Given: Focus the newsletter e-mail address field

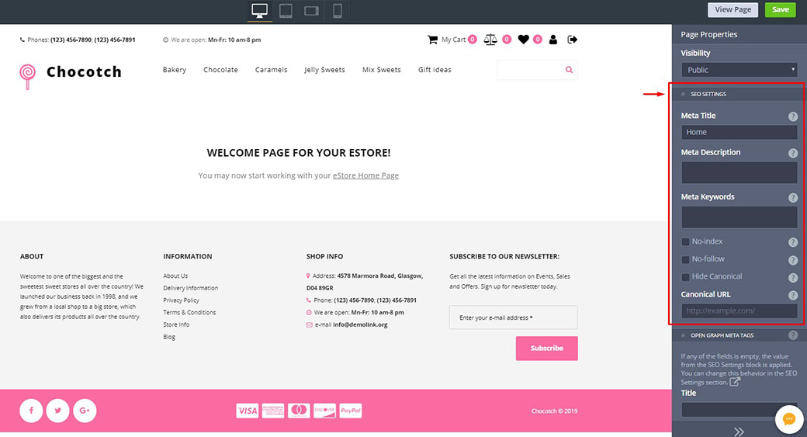Looking at the screenshot, I should click(513, 317).
